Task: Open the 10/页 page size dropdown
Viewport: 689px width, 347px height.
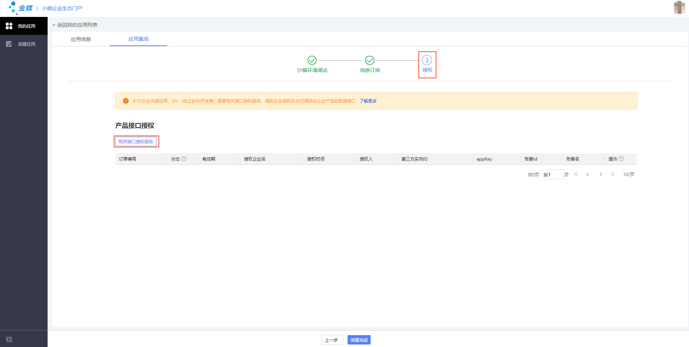Action: click(628, 174)
